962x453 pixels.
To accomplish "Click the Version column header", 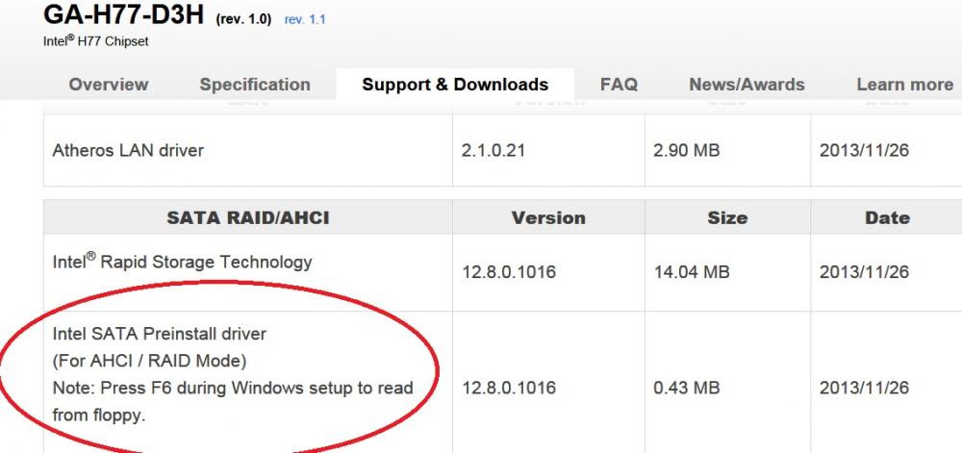I will point(548,217).
